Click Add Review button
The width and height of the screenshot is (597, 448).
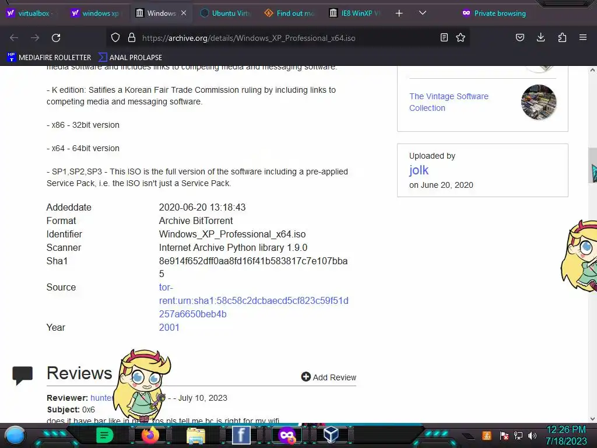(329, 377)
